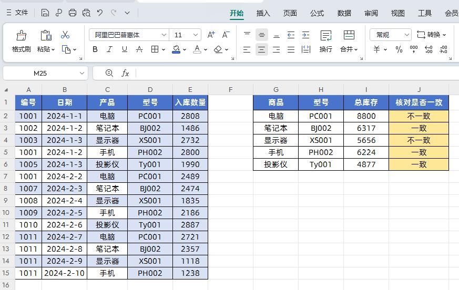
Task: Click the 合并 merge cells button
Action: click(x=349, y=41)
